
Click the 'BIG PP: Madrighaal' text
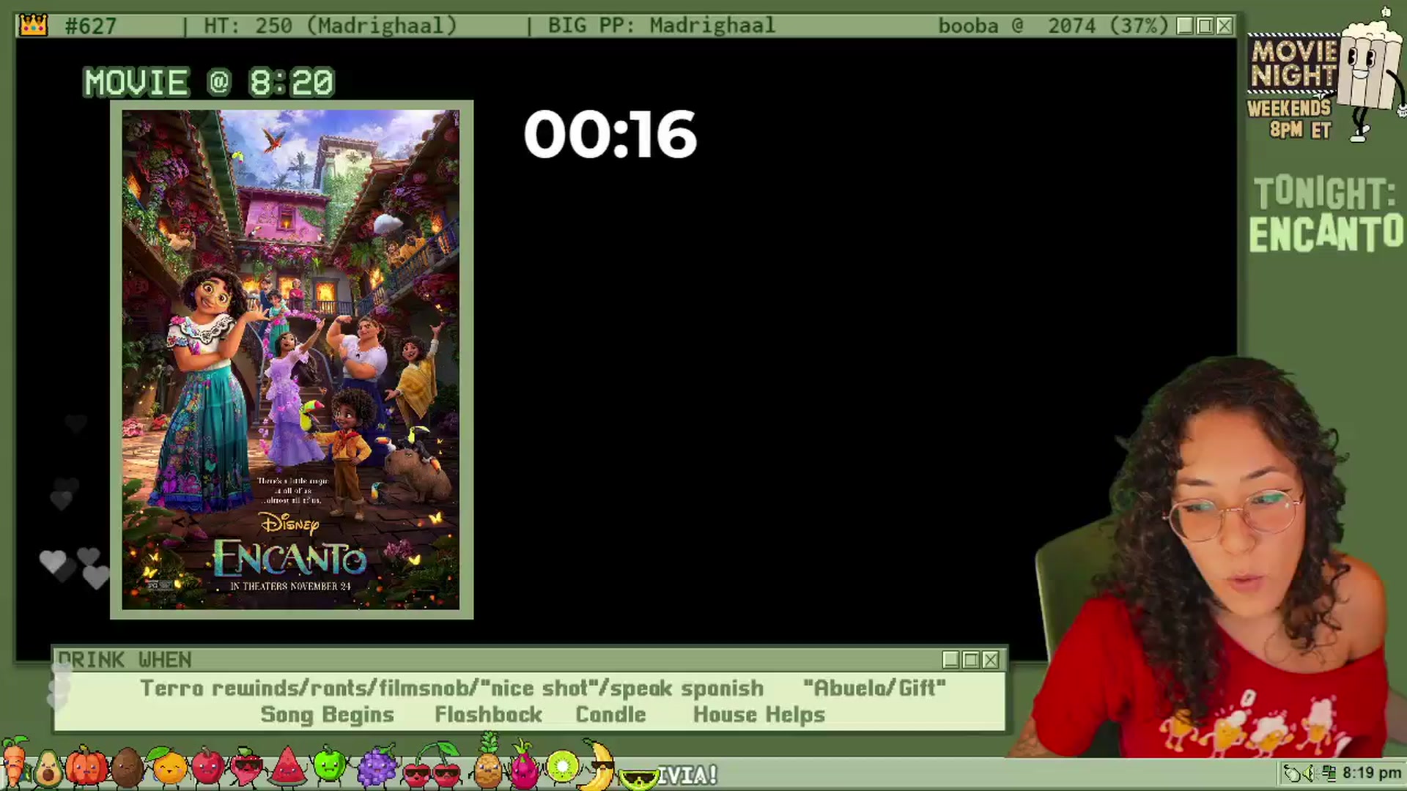662,26
